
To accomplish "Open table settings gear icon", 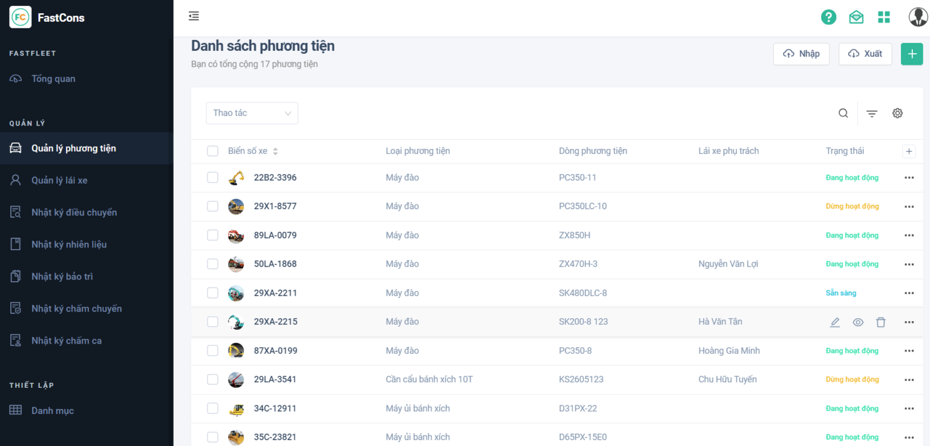I will pyautogui.click(x=898, y=113).
